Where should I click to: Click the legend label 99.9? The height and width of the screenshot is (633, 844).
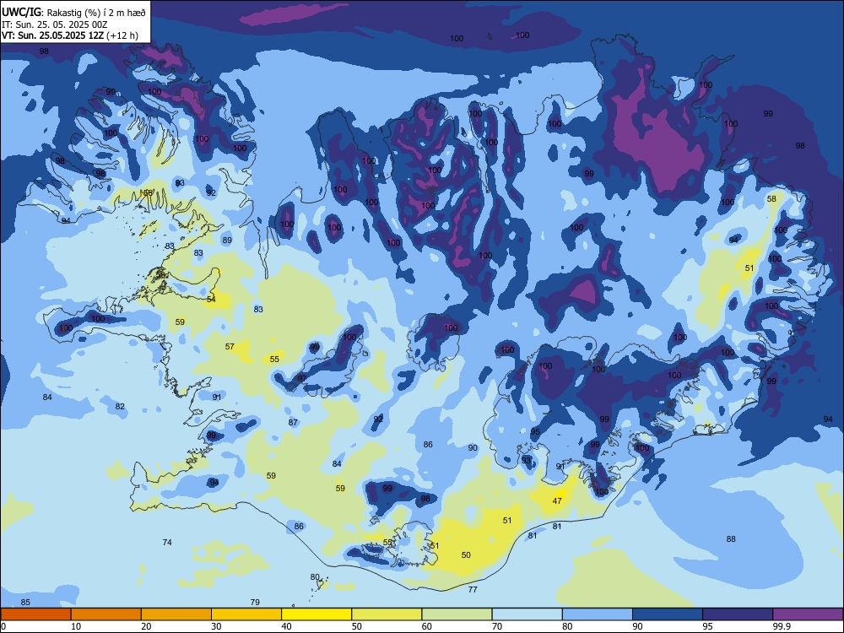point(782,626)
